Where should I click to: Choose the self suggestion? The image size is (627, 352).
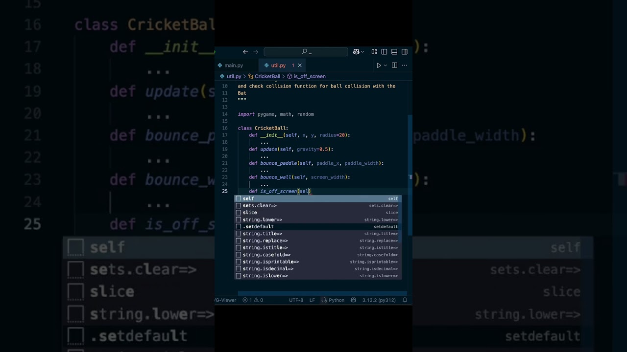click(318, 198)
